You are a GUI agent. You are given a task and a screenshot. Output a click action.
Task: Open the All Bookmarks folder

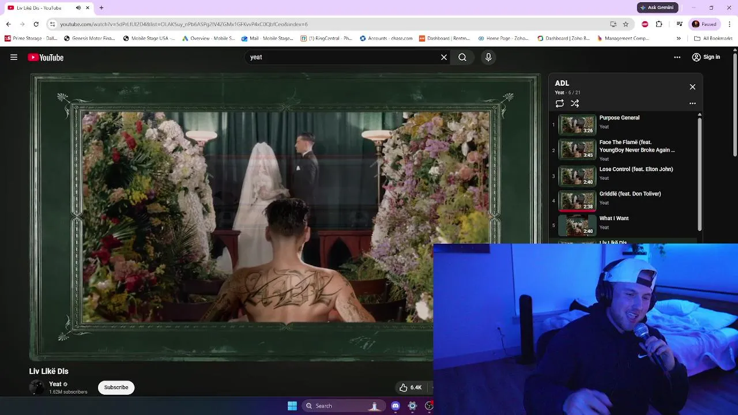pos(713,39)
